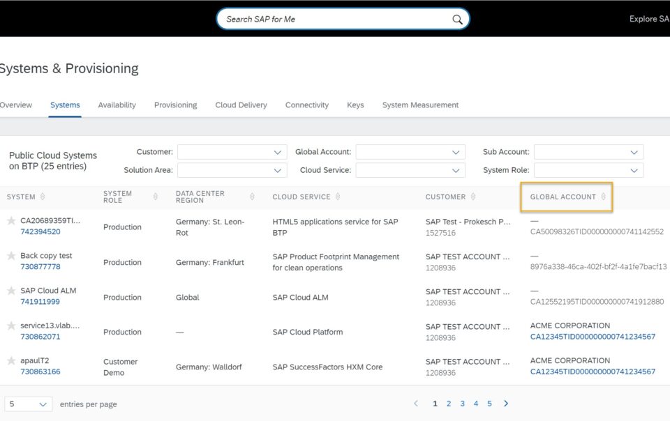Jump to page 2
The image size is (670, 421).
point(449,404)
